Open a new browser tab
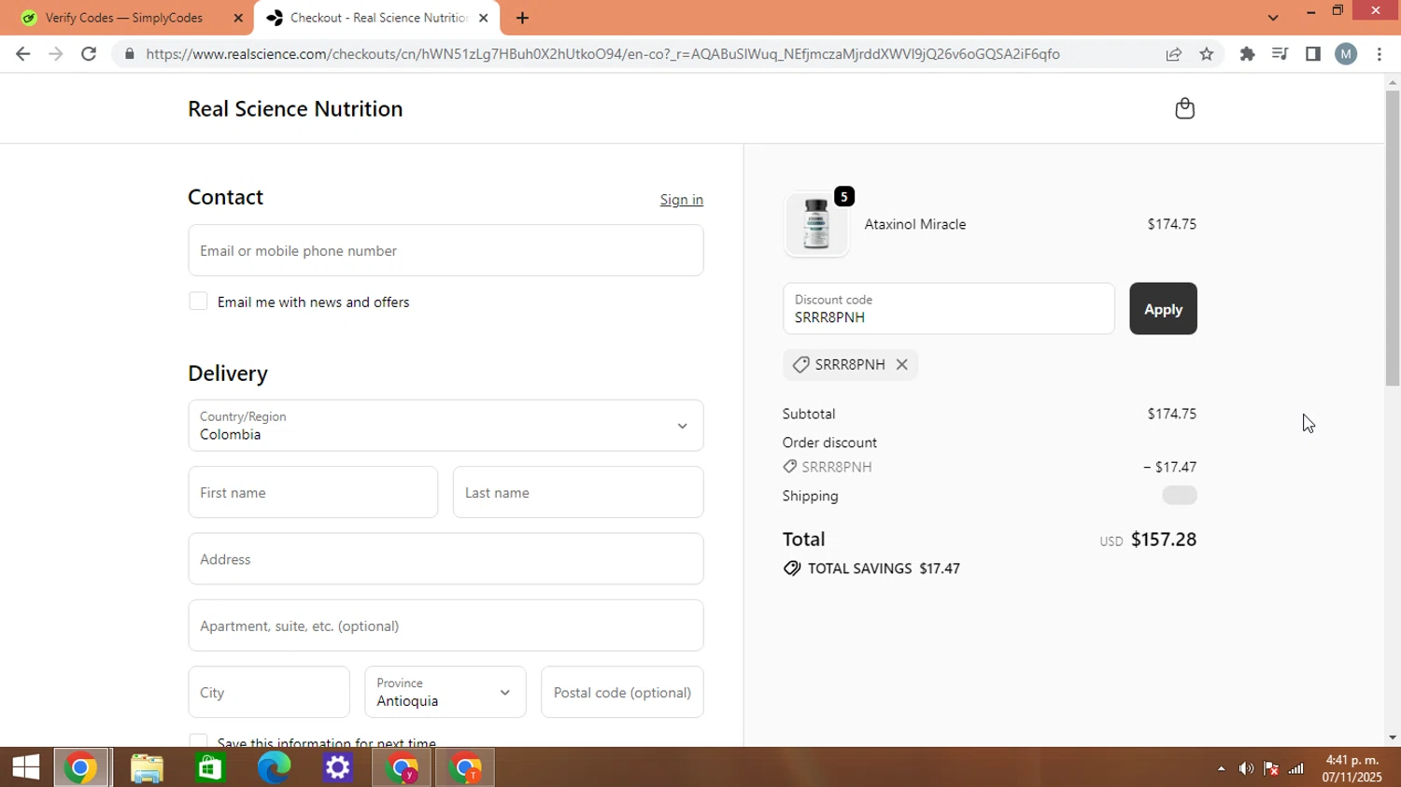1401x787 pixels. click(522, 18)
